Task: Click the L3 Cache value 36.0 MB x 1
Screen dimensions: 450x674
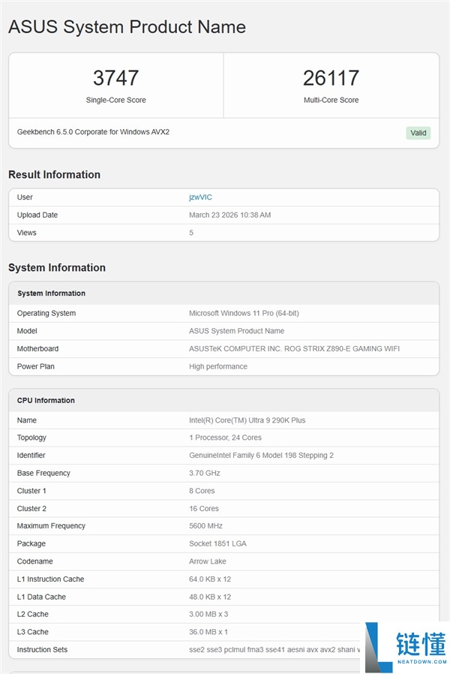Action: pos(208,632)
